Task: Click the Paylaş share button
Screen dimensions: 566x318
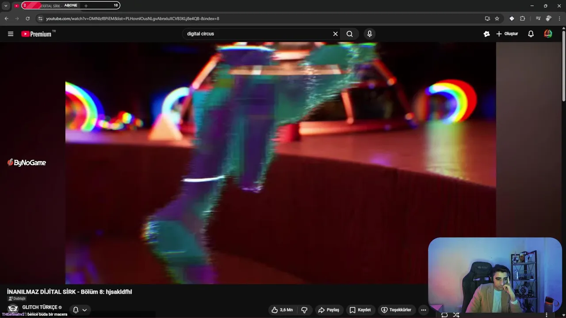Action: [329, 310]
